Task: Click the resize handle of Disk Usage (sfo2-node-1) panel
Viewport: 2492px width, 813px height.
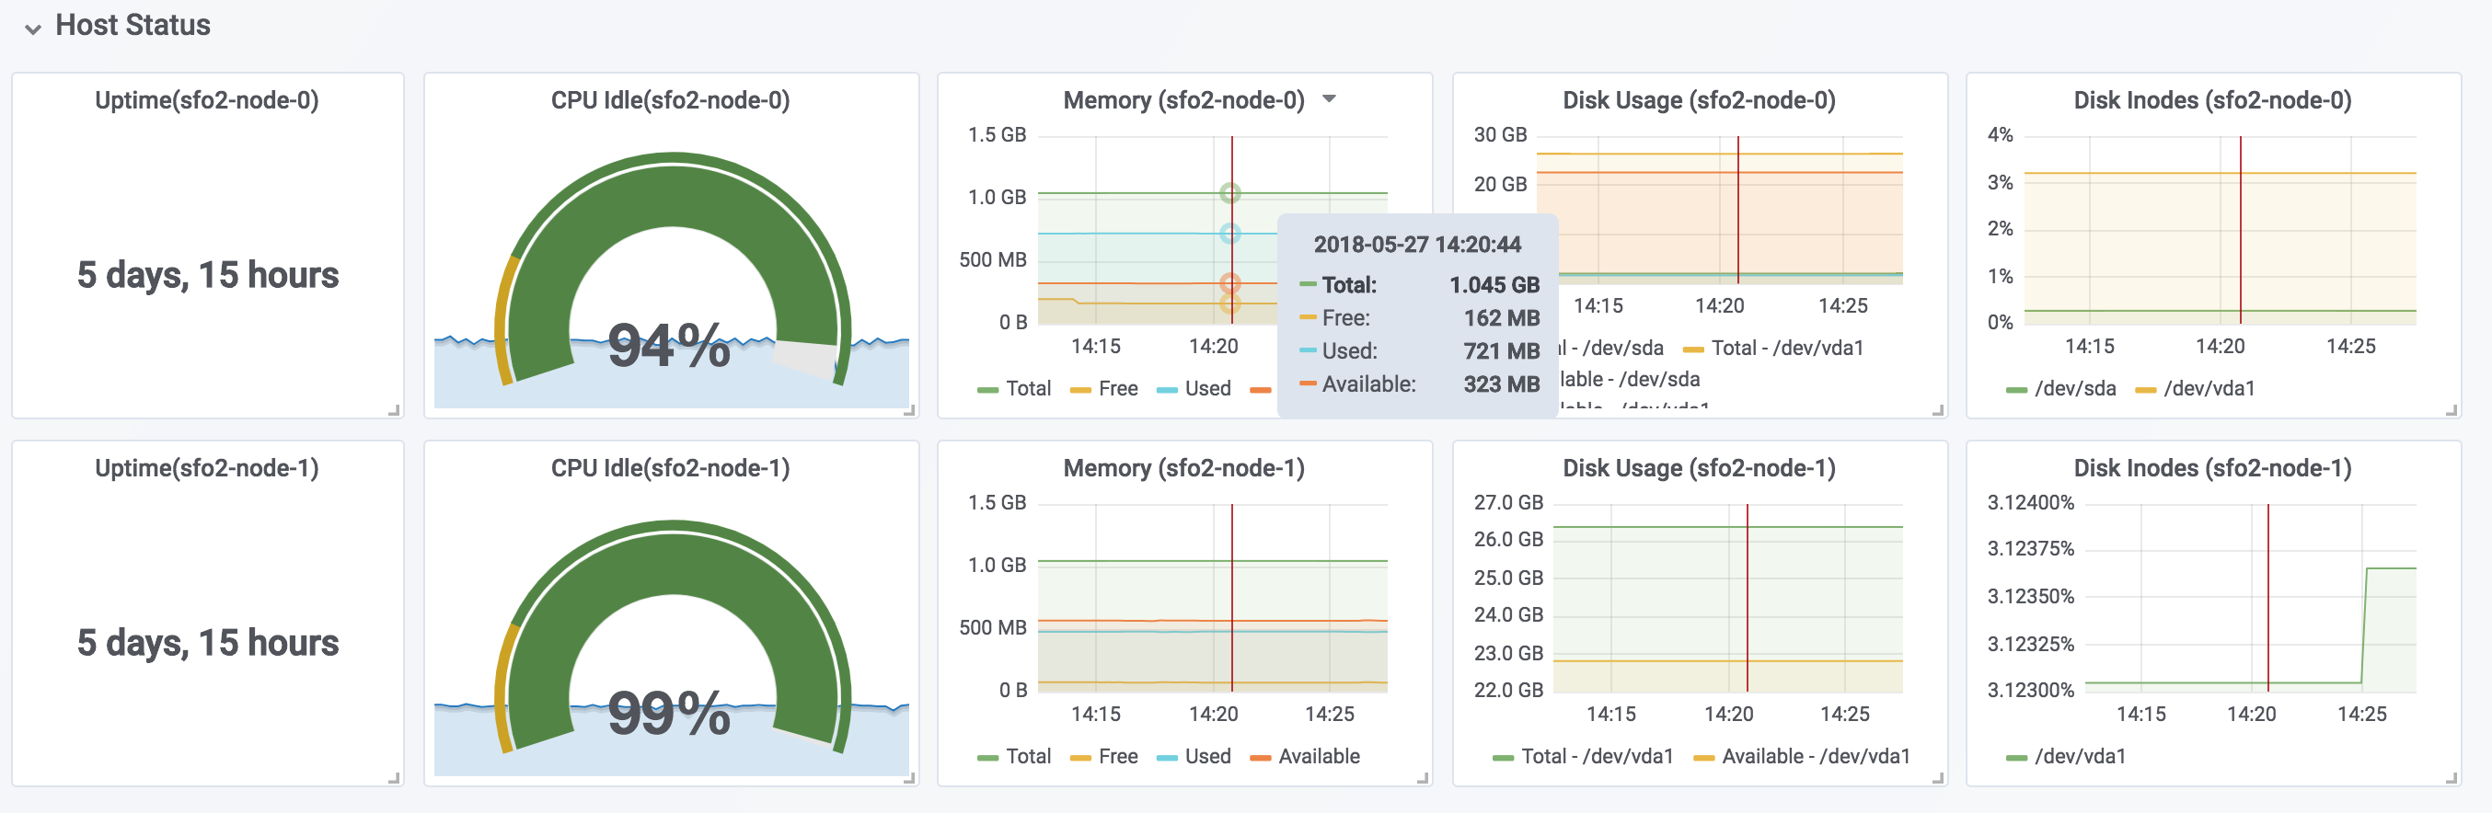Action: click(1938, 777)
